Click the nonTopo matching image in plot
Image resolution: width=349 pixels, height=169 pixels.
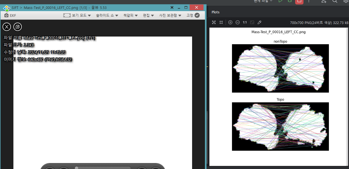(280, 68)
